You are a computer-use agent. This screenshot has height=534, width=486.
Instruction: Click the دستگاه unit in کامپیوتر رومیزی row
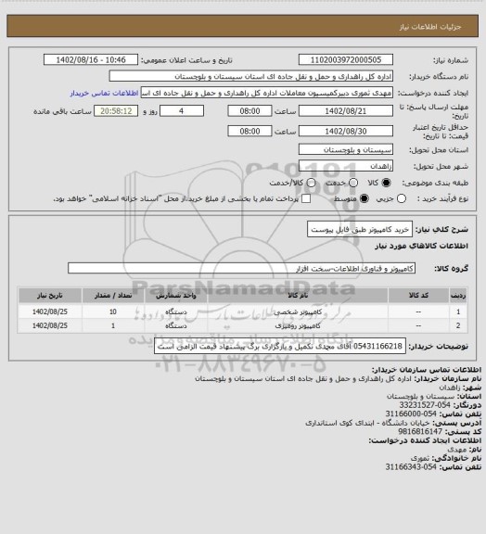pyautogui.click(x=176, y=325)
